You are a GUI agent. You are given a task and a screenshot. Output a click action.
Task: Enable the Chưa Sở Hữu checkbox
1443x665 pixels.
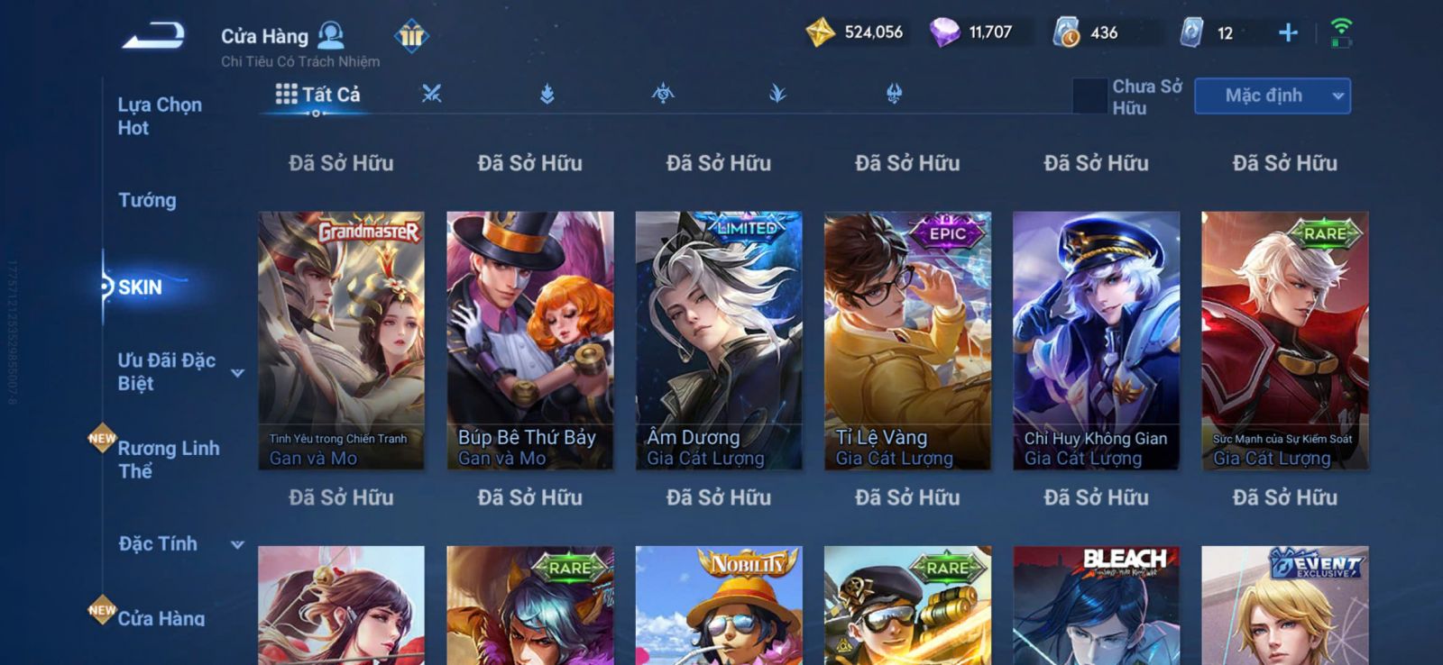coord(1089,96)
